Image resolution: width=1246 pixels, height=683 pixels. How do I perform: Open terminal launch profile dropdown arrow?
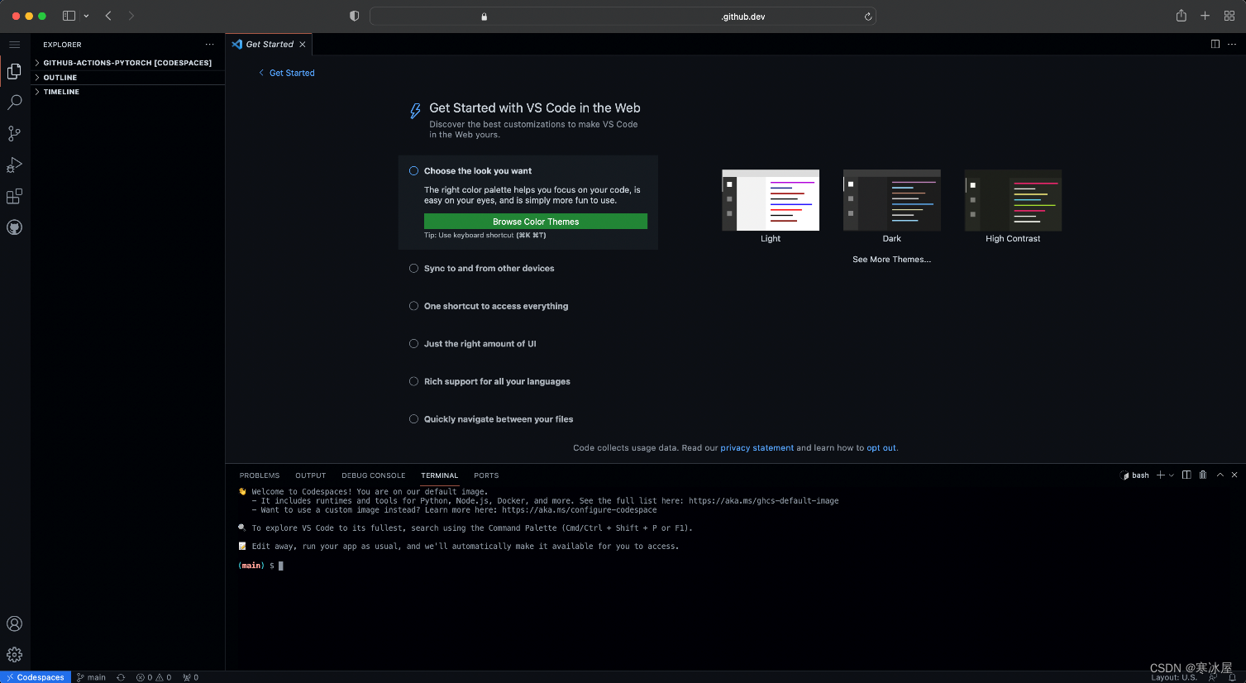[x=1172, y=475]
